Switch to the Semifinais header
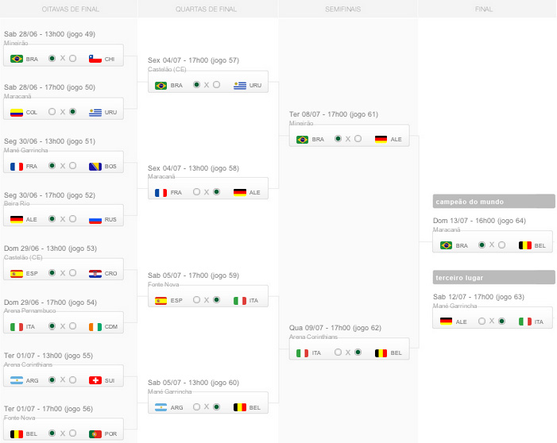The width and height of the screenshot is (557, 443). pyautogui.click(x=346, y=9)
